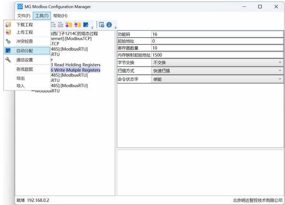Click the download project toolbar icon
Viewport: 285px width, 205px height.
(x=69, y=25)
